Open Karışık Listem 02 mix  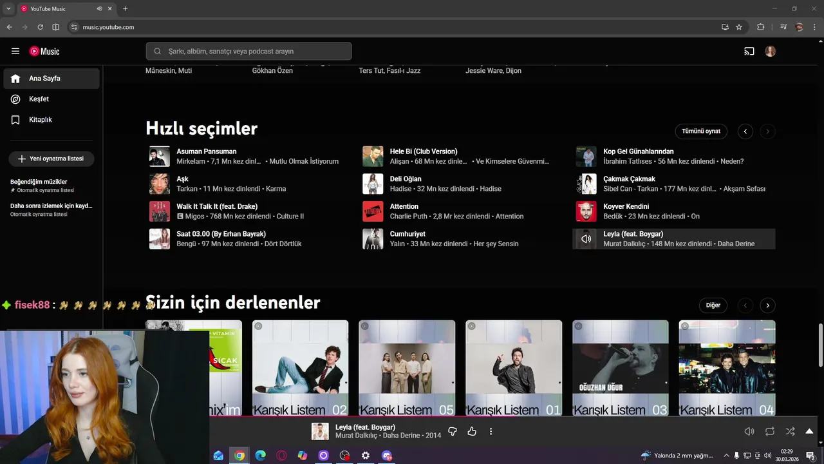click(x=300, y=368)
